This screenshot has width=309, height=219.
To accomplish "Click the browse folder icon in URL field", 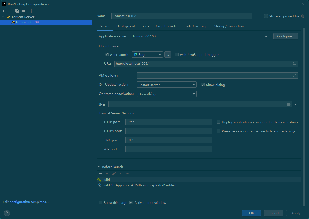I will (x=294, y=64).
